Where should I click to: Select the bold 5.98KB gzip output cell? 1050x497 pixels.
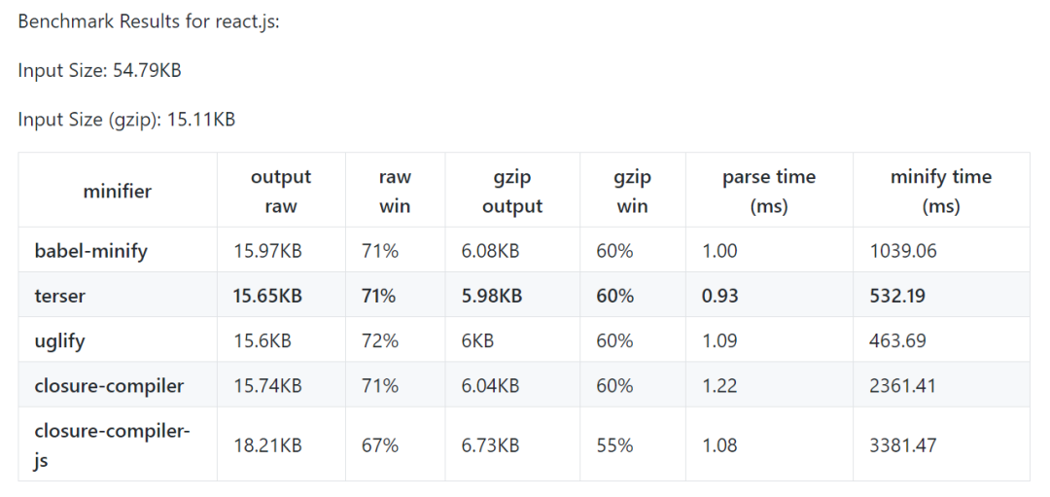coord(491,296)
